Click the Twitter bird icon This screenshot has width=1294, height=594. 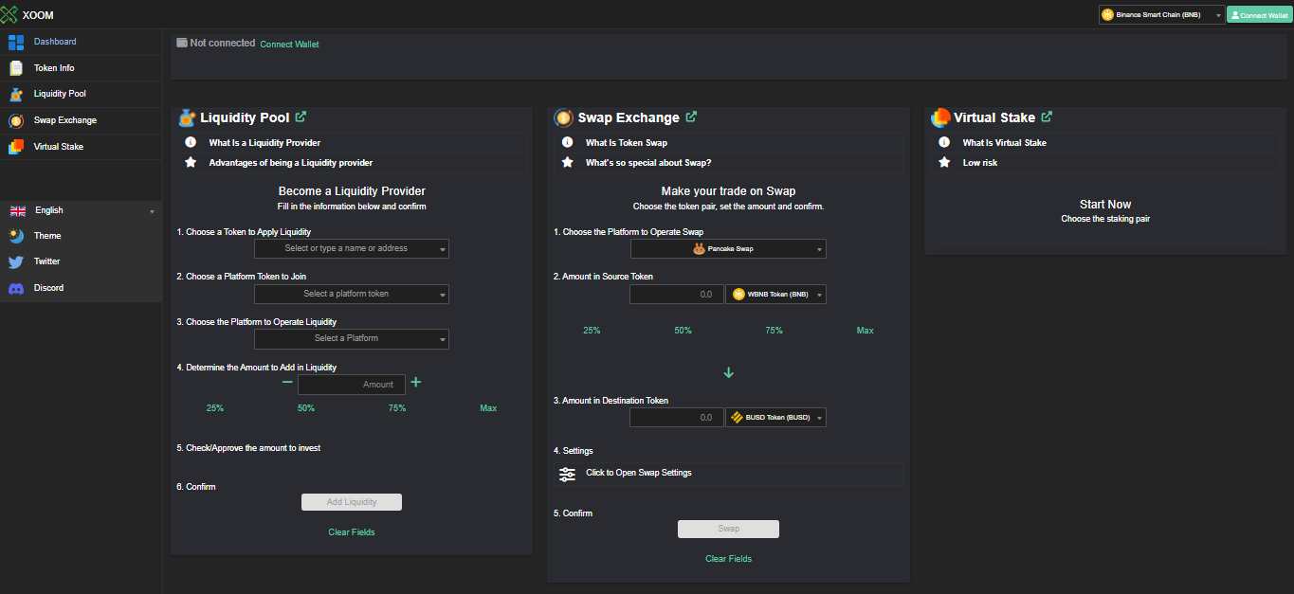pyautogui.click(x=16, y=261)
